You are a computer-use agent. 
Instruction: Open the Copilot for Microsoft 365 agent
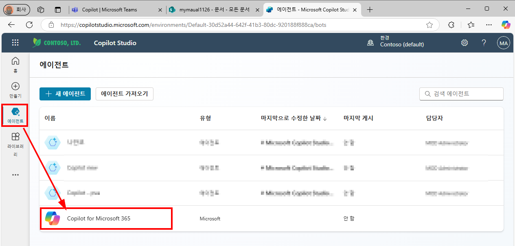99,218
